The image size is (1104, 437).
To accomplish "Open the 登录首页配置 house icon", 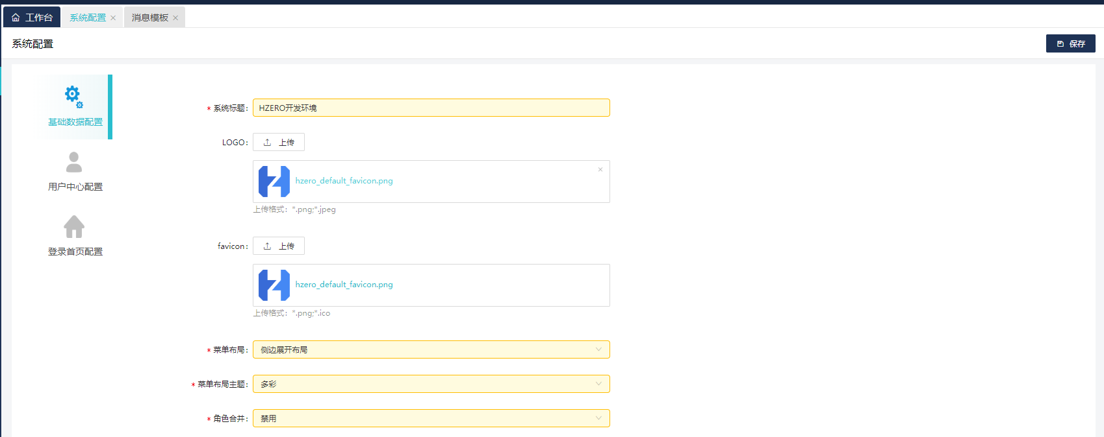I will (74, 227).
